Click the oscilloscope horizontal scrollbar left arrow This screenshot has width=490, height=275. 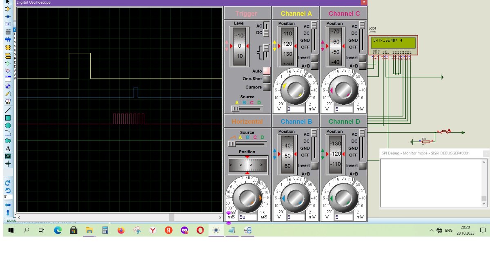pos(18,217)
